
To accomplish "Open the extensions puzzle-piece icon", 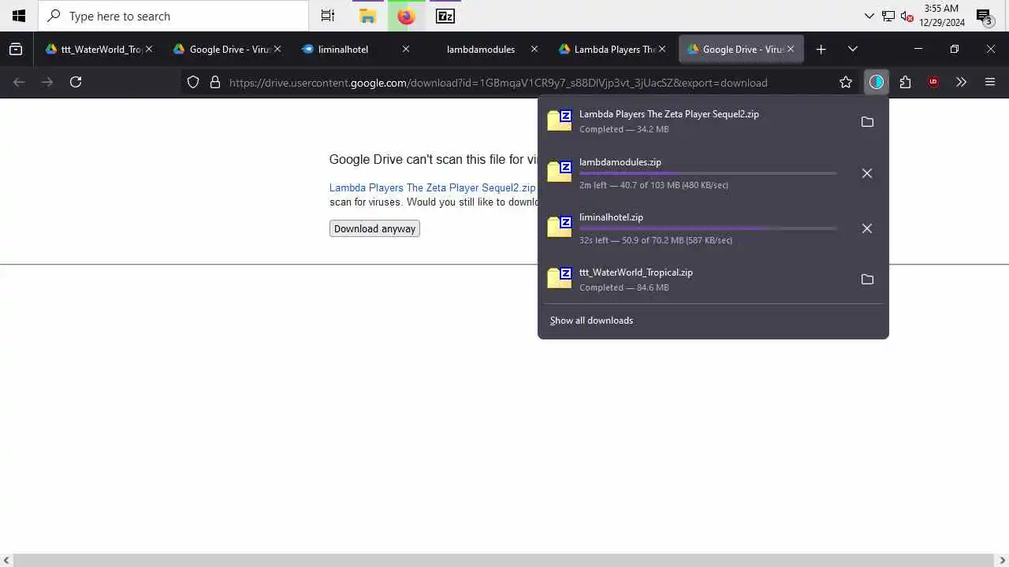I will pos(905,82).
